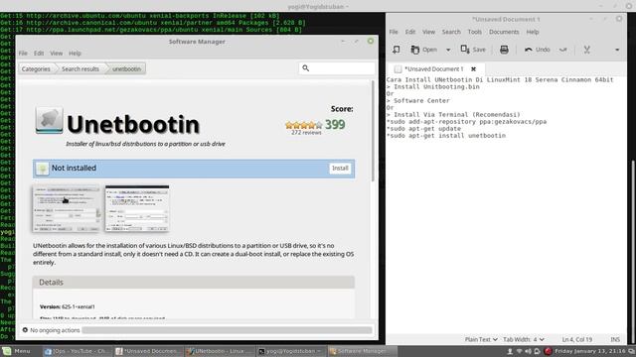The width and height of the screenshot is (636, 357).
Task: Click the Software Manager search field
Action: (x=337, y=68)
